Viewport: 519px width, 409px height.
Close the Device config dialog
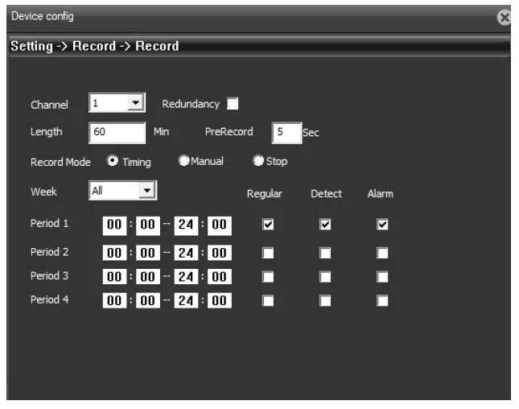(x=505, y=17)
